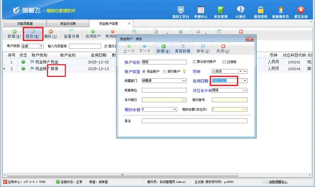Click green status dot in row 1
315x187 pixels.
tap(23, 62)
